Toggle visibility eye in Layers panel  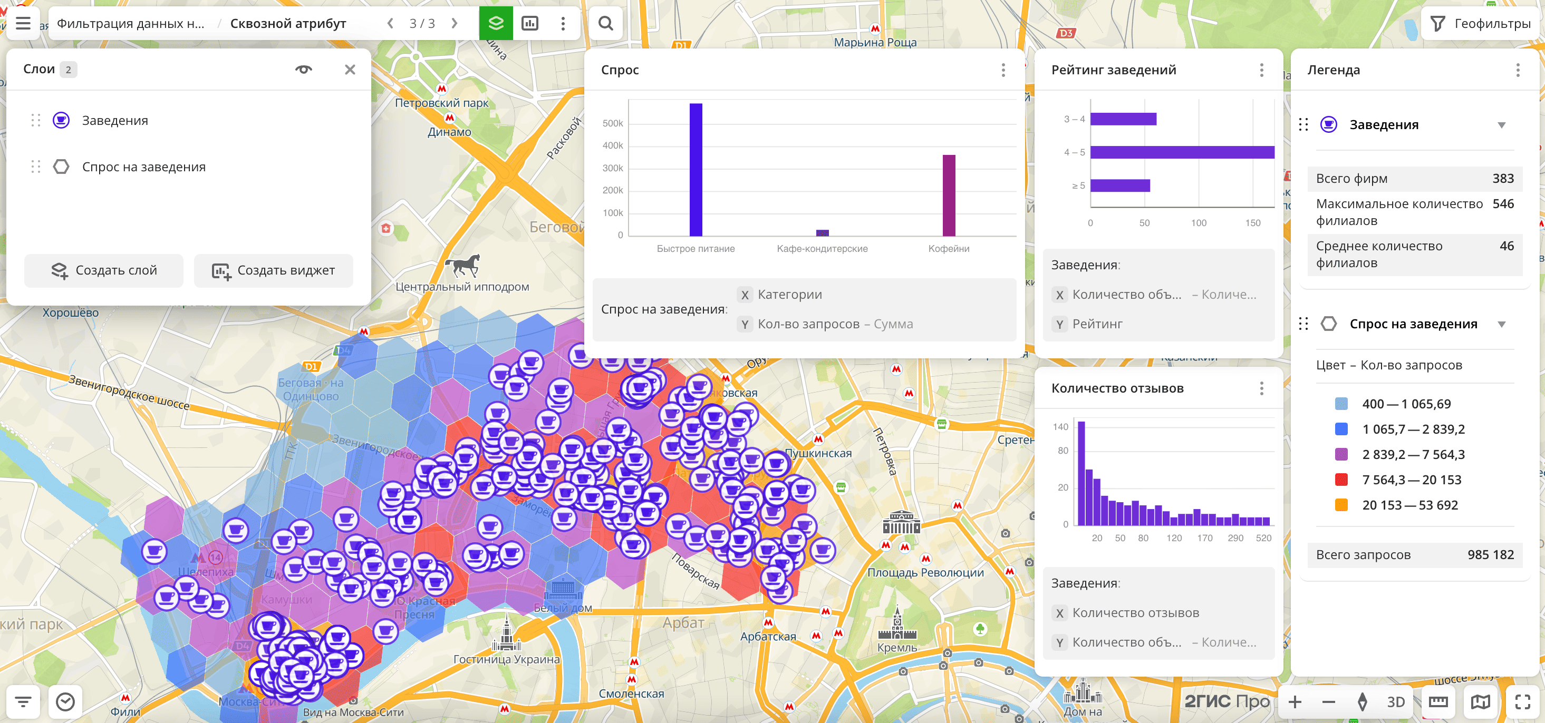pos(304,70)
